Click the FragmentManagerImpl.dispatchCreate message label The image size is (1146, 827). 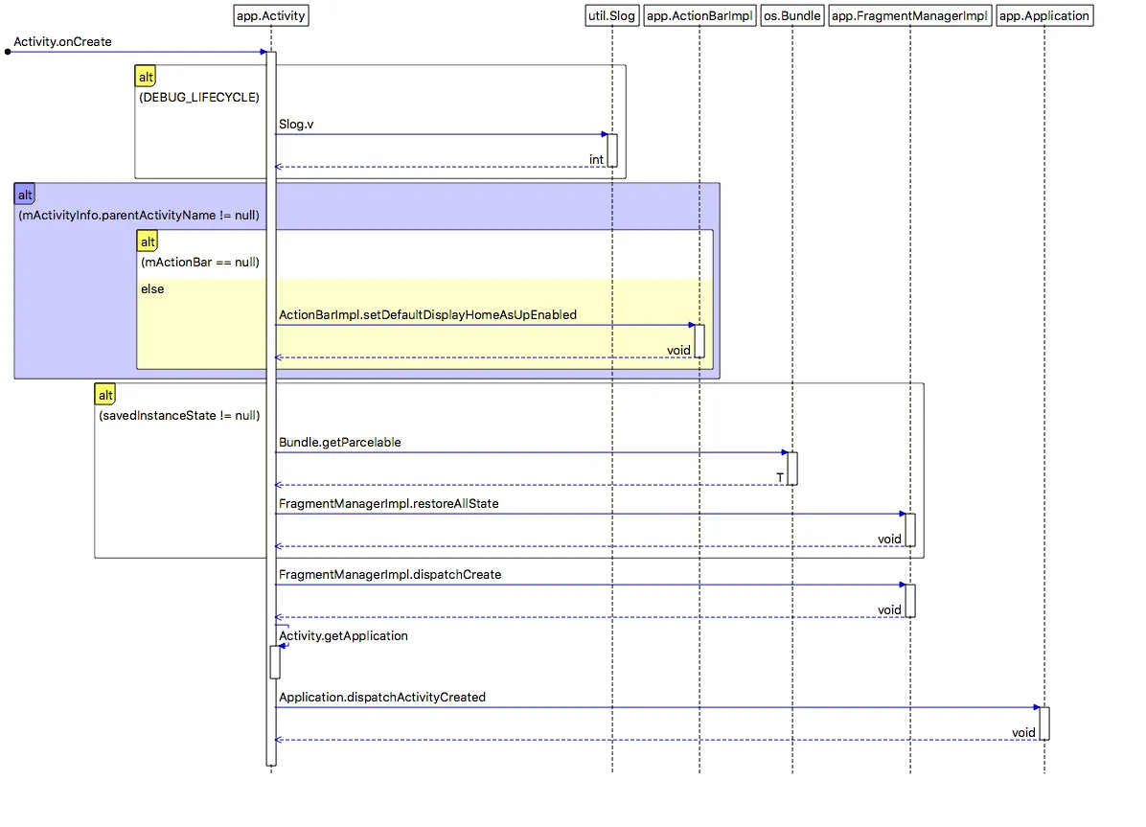(x=390, y=575)
